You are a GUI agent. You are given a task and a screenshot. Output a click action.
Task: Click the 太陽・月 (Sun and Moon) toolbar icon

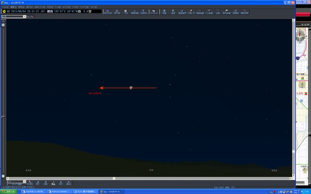(191, 12)
